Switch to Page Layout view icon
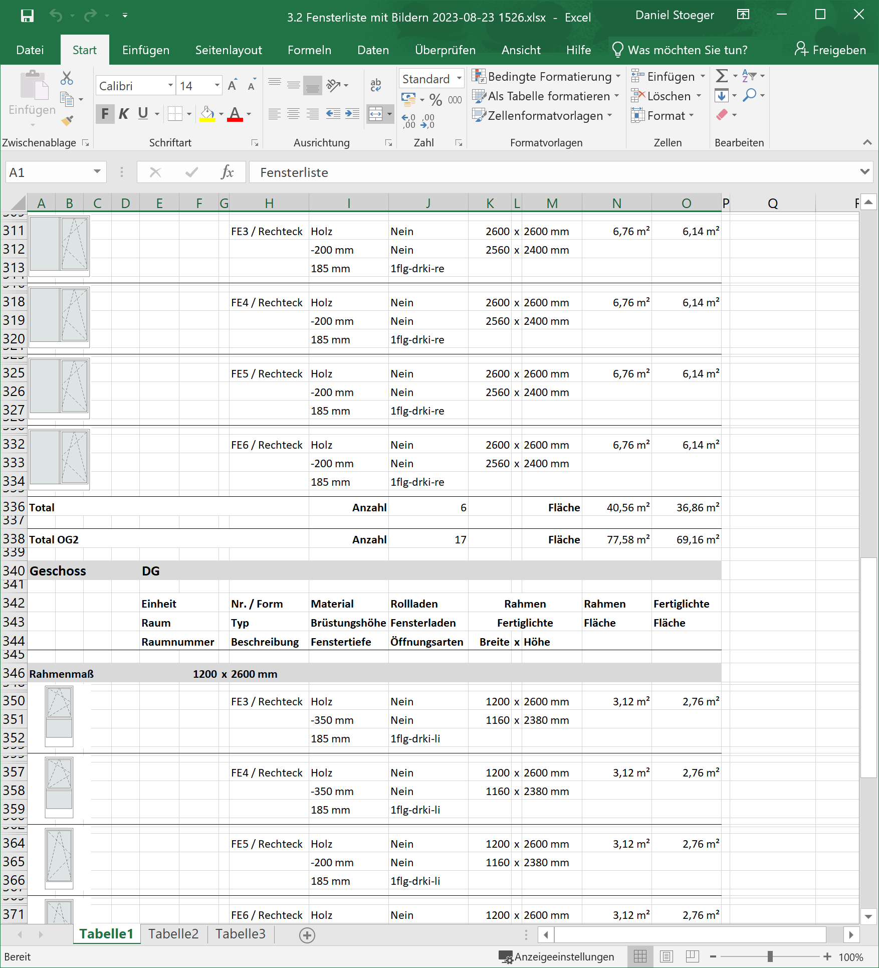The width and height of the screenshot is (879, 968). [666, 956]
